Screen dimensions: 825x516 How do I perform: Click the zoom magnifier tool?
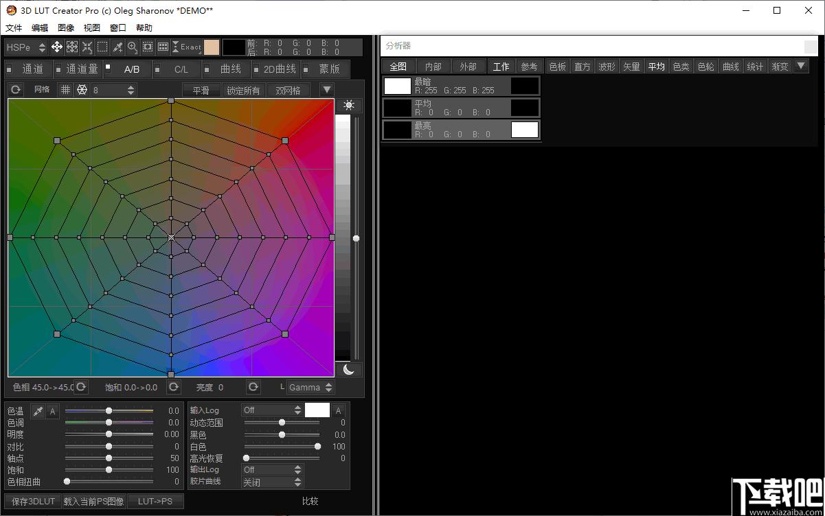[133, 47]
